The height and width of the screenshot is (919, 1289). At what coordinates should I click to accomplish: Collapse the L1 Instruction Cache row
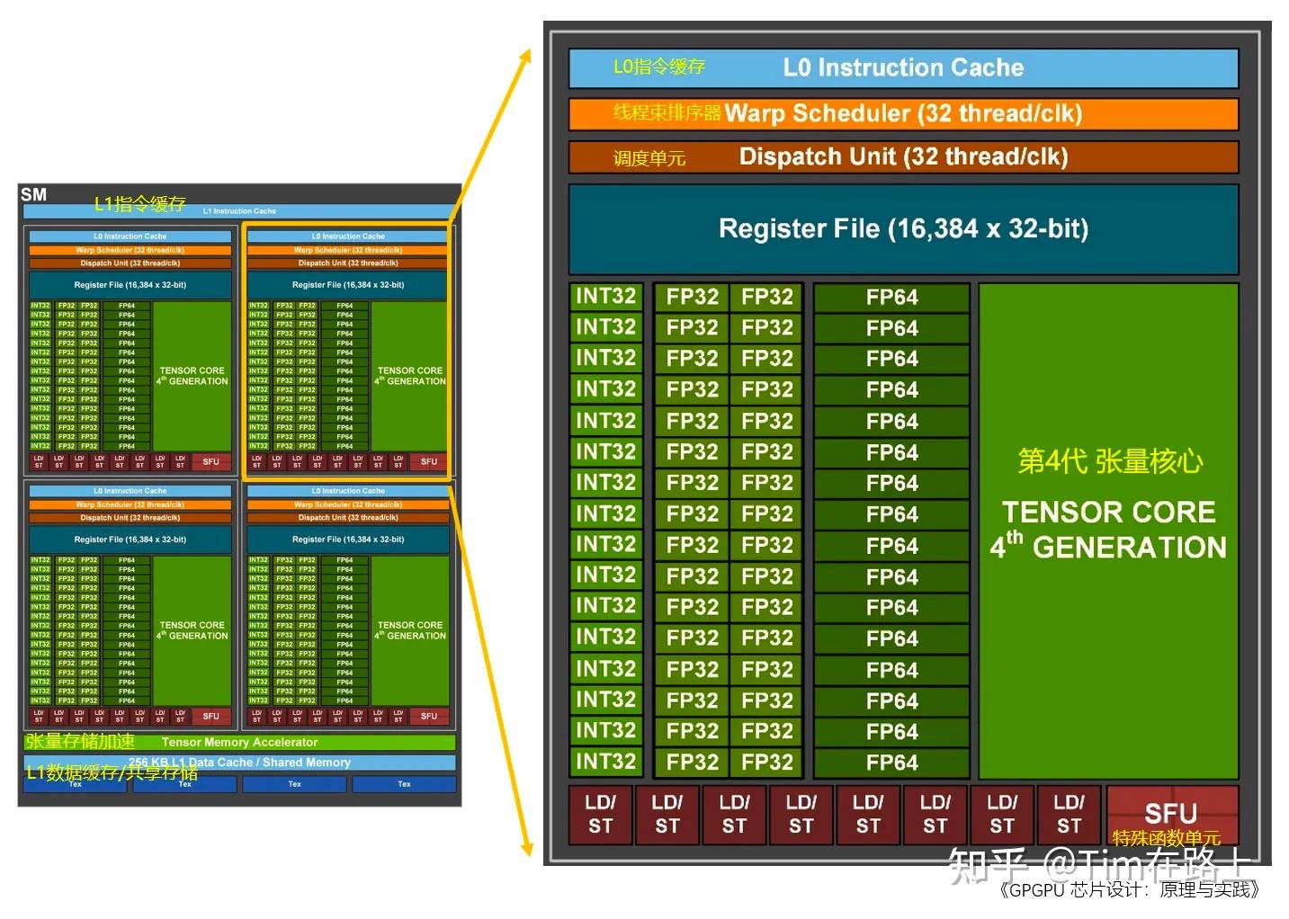240,210
